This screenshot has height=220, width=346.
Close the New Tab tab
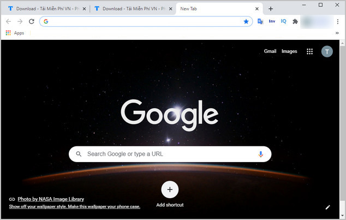click(x=257, y=9)
